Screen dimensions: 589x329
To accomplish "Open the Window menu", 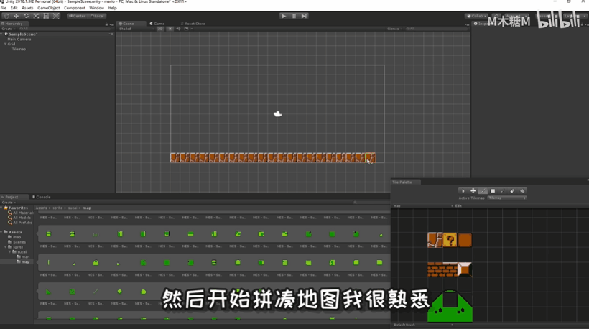I will (96, 8).
